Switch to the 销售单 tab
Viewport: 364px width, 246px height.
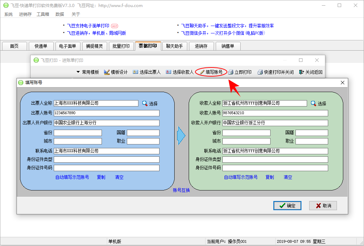pos(228,46)
